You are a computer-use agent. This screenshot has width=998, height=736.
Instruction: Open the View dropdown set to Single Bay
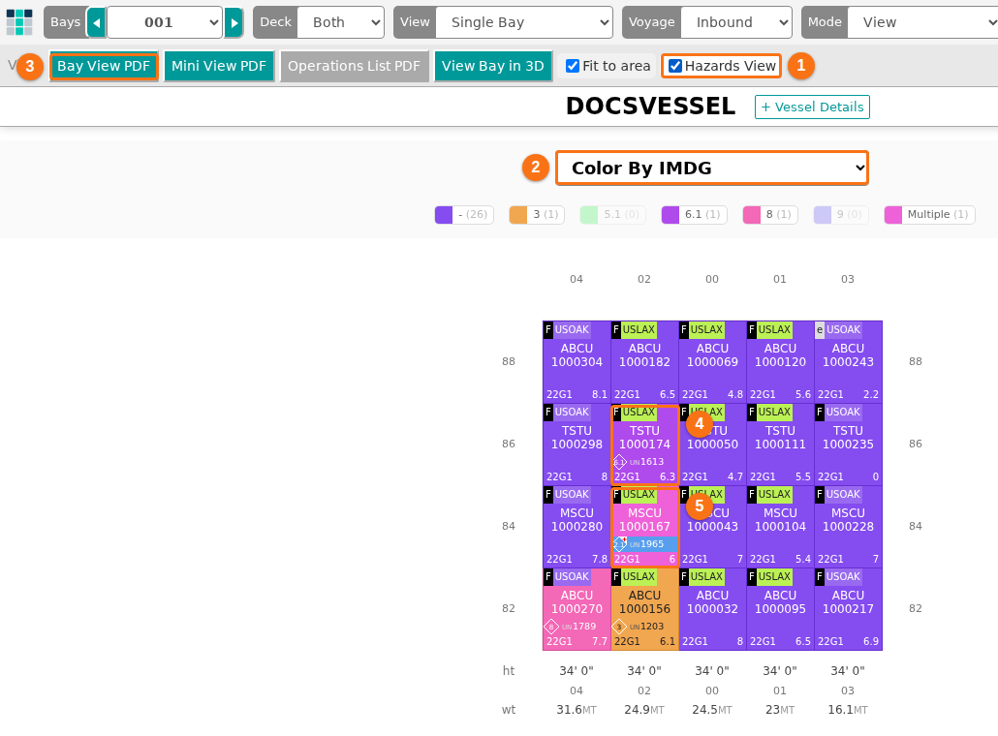pos(524,23)
